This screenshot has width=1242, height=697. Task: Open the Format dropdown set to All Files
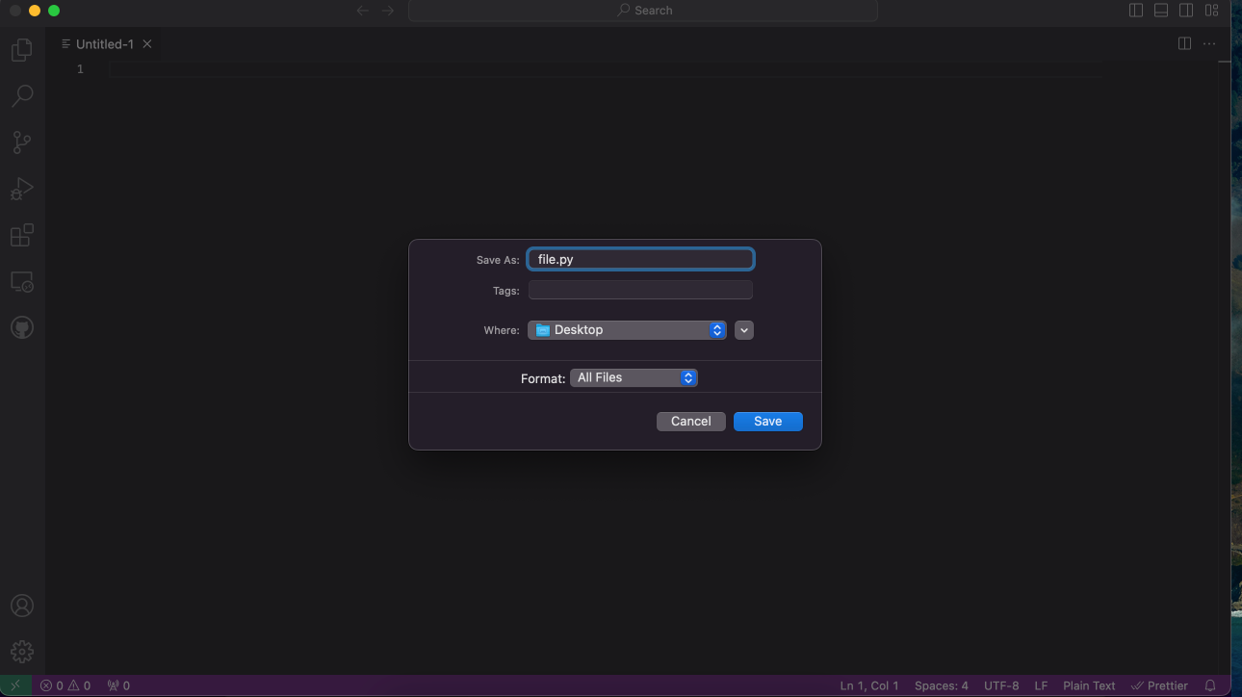pos(634,378)
